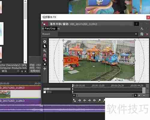Toggle the Move Freely cross-arrows icon
The width and height of the screenshot is (150, 120).
45,69
